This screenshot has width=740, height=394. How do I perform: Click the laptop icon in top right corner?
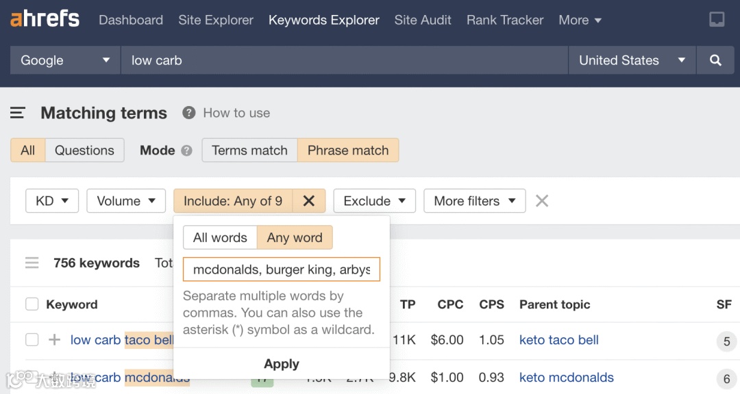coord(717,19)
